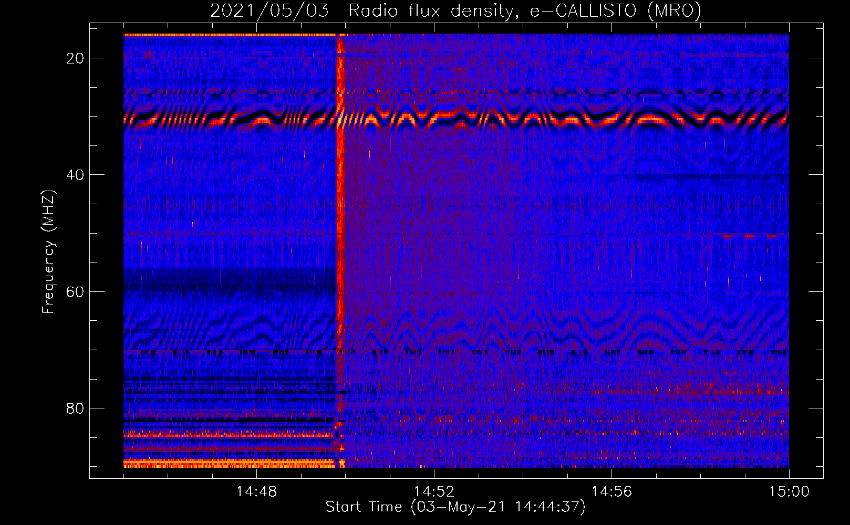Click the 20 frequency tick label

click(x=75, y=58)
